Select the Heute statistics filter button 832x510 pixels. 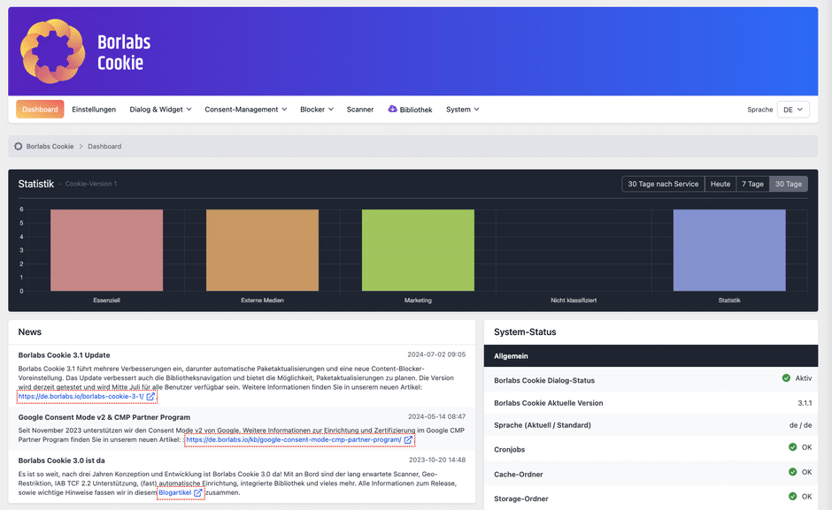click(722, 184)
